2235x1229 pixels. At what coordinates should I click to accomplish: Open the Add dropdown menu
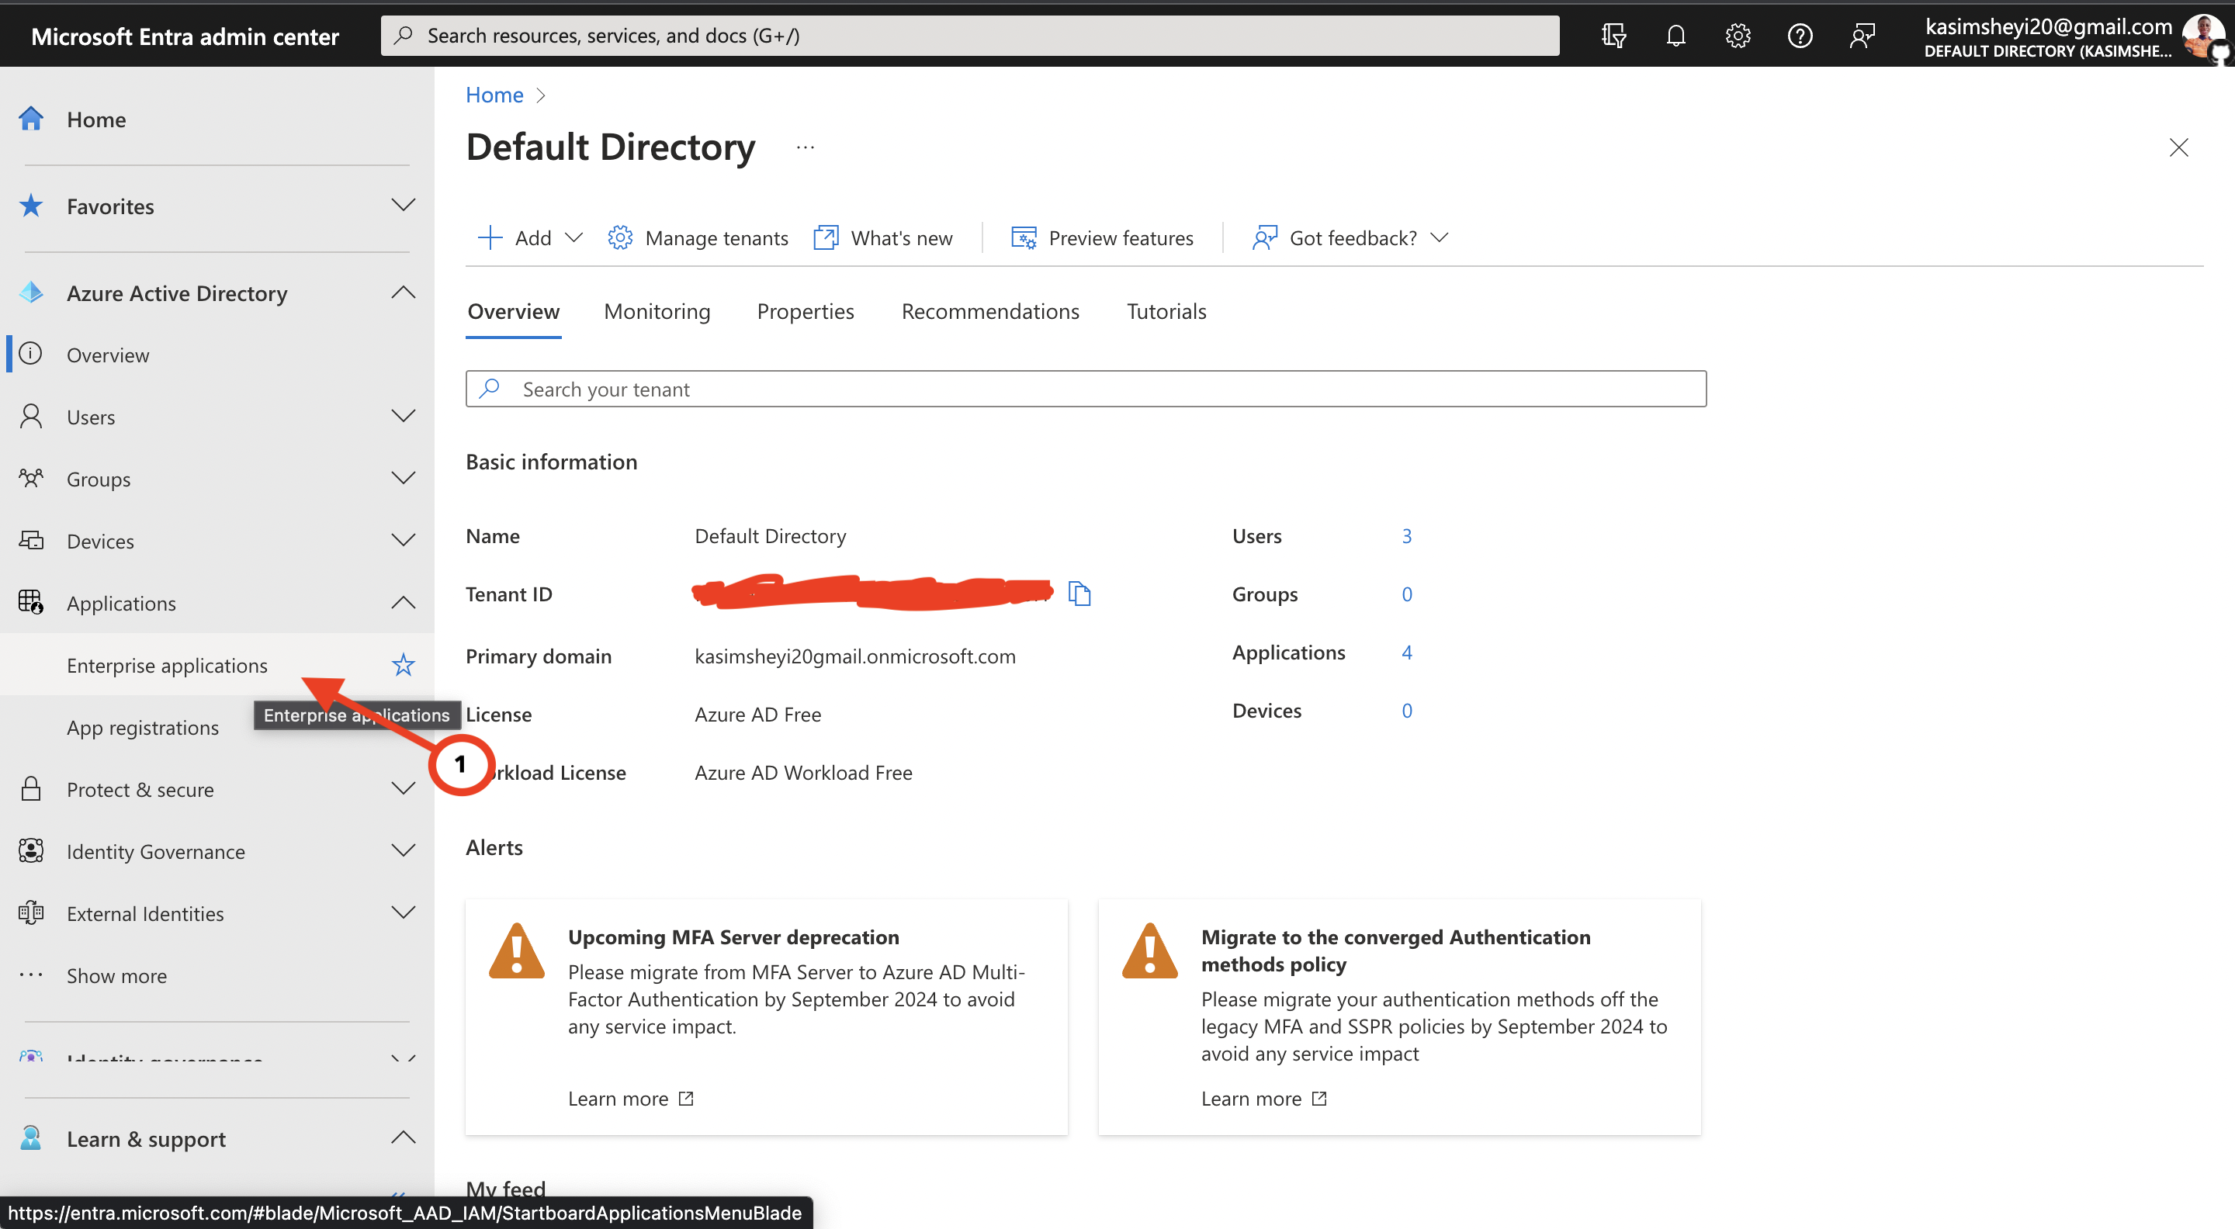pos(530,237)
